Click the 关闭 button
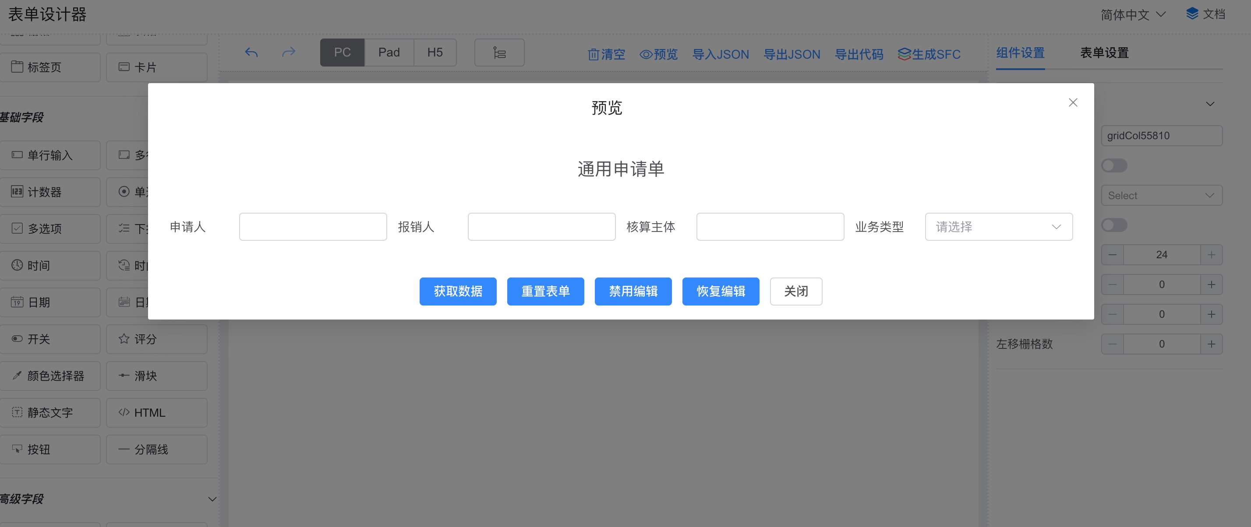The width and height of the screenshot is (1251, 527). click(x=796, y=291)
